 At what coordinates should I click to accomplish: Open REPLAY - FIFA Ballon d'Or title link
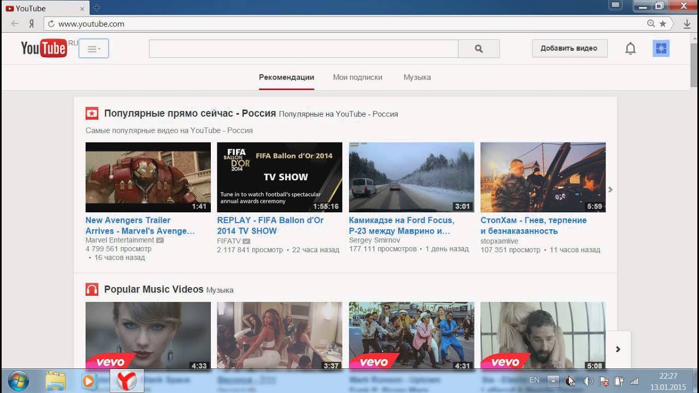pos(270,225)
